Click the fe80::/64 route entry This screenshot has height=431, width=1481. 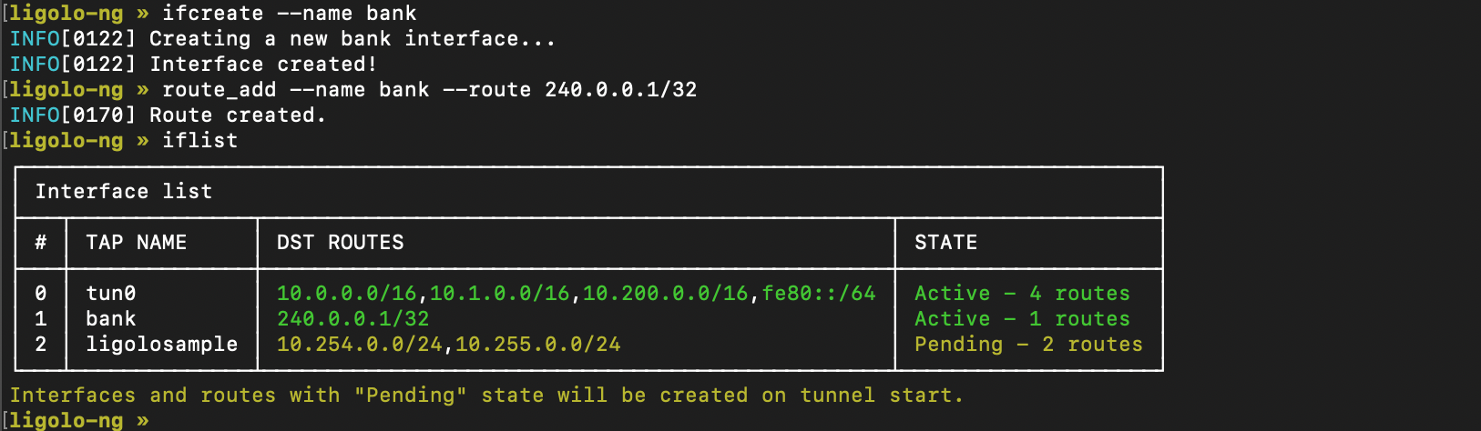[x=819, y=294]
